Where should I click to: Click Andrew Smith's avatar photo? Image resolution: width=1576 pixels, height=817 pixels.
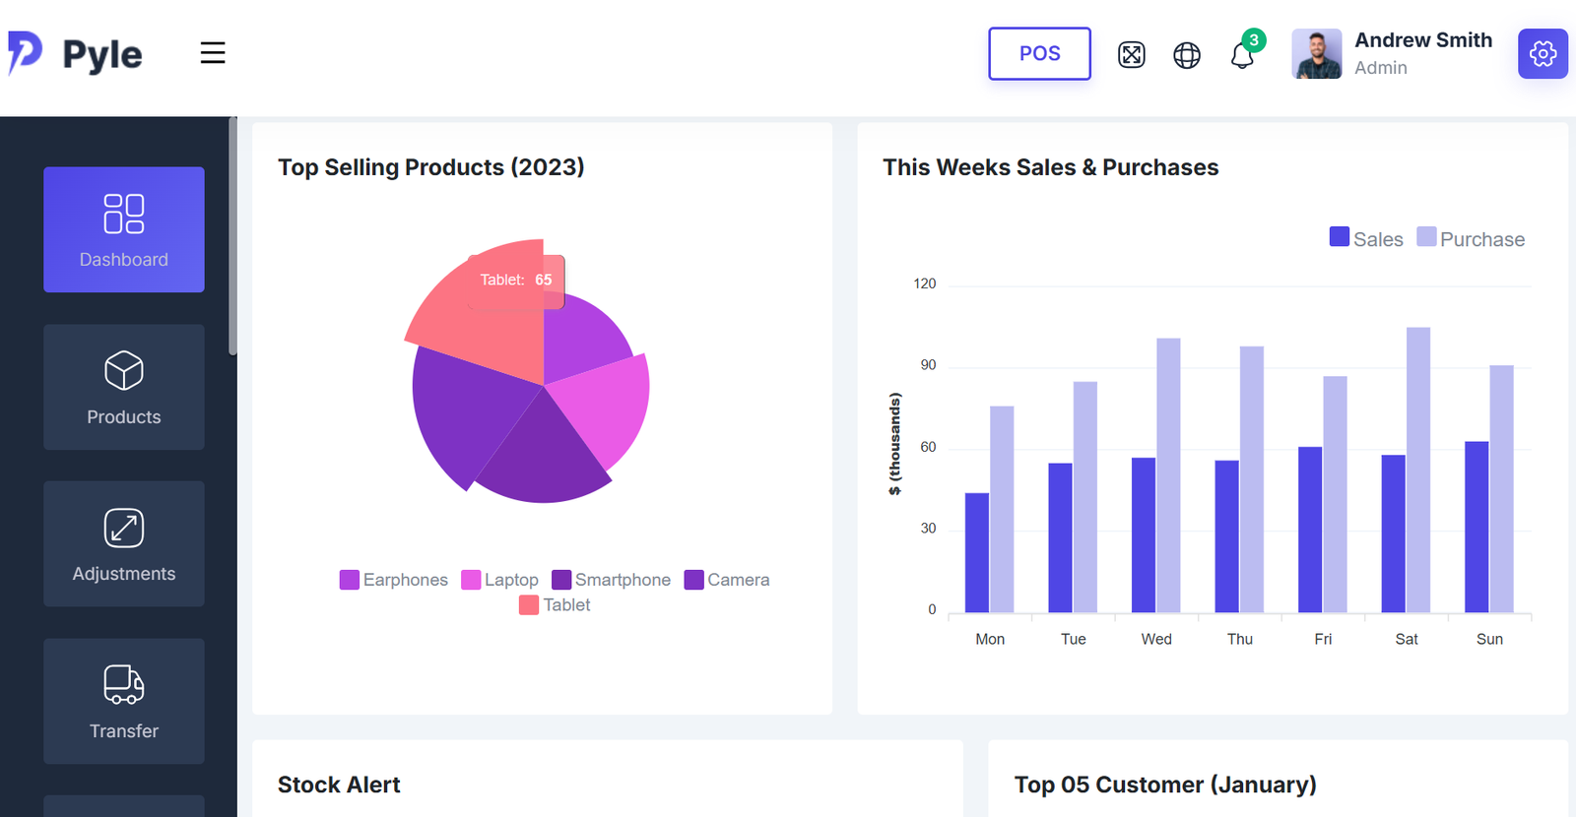1317,54
